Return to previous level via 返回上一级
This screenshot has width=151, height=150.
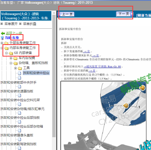point(14,33)
